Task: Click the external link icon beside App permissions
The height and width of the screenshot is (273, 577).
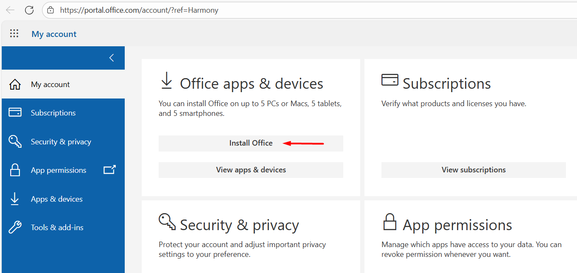Action: (109, 170)
